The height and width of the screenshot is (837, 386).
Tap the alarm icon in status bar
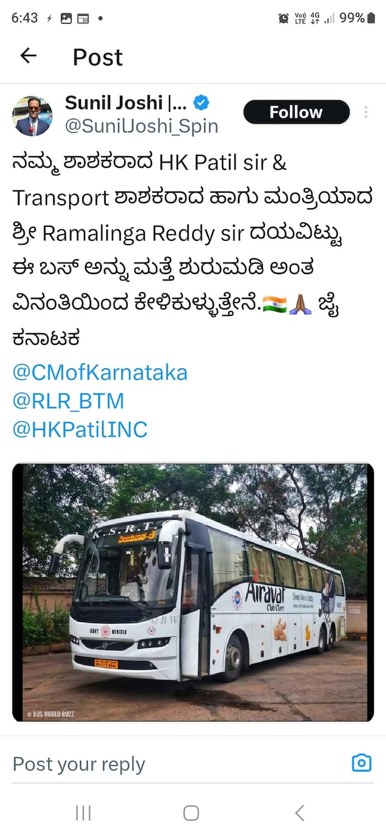[x=284, y=18]
